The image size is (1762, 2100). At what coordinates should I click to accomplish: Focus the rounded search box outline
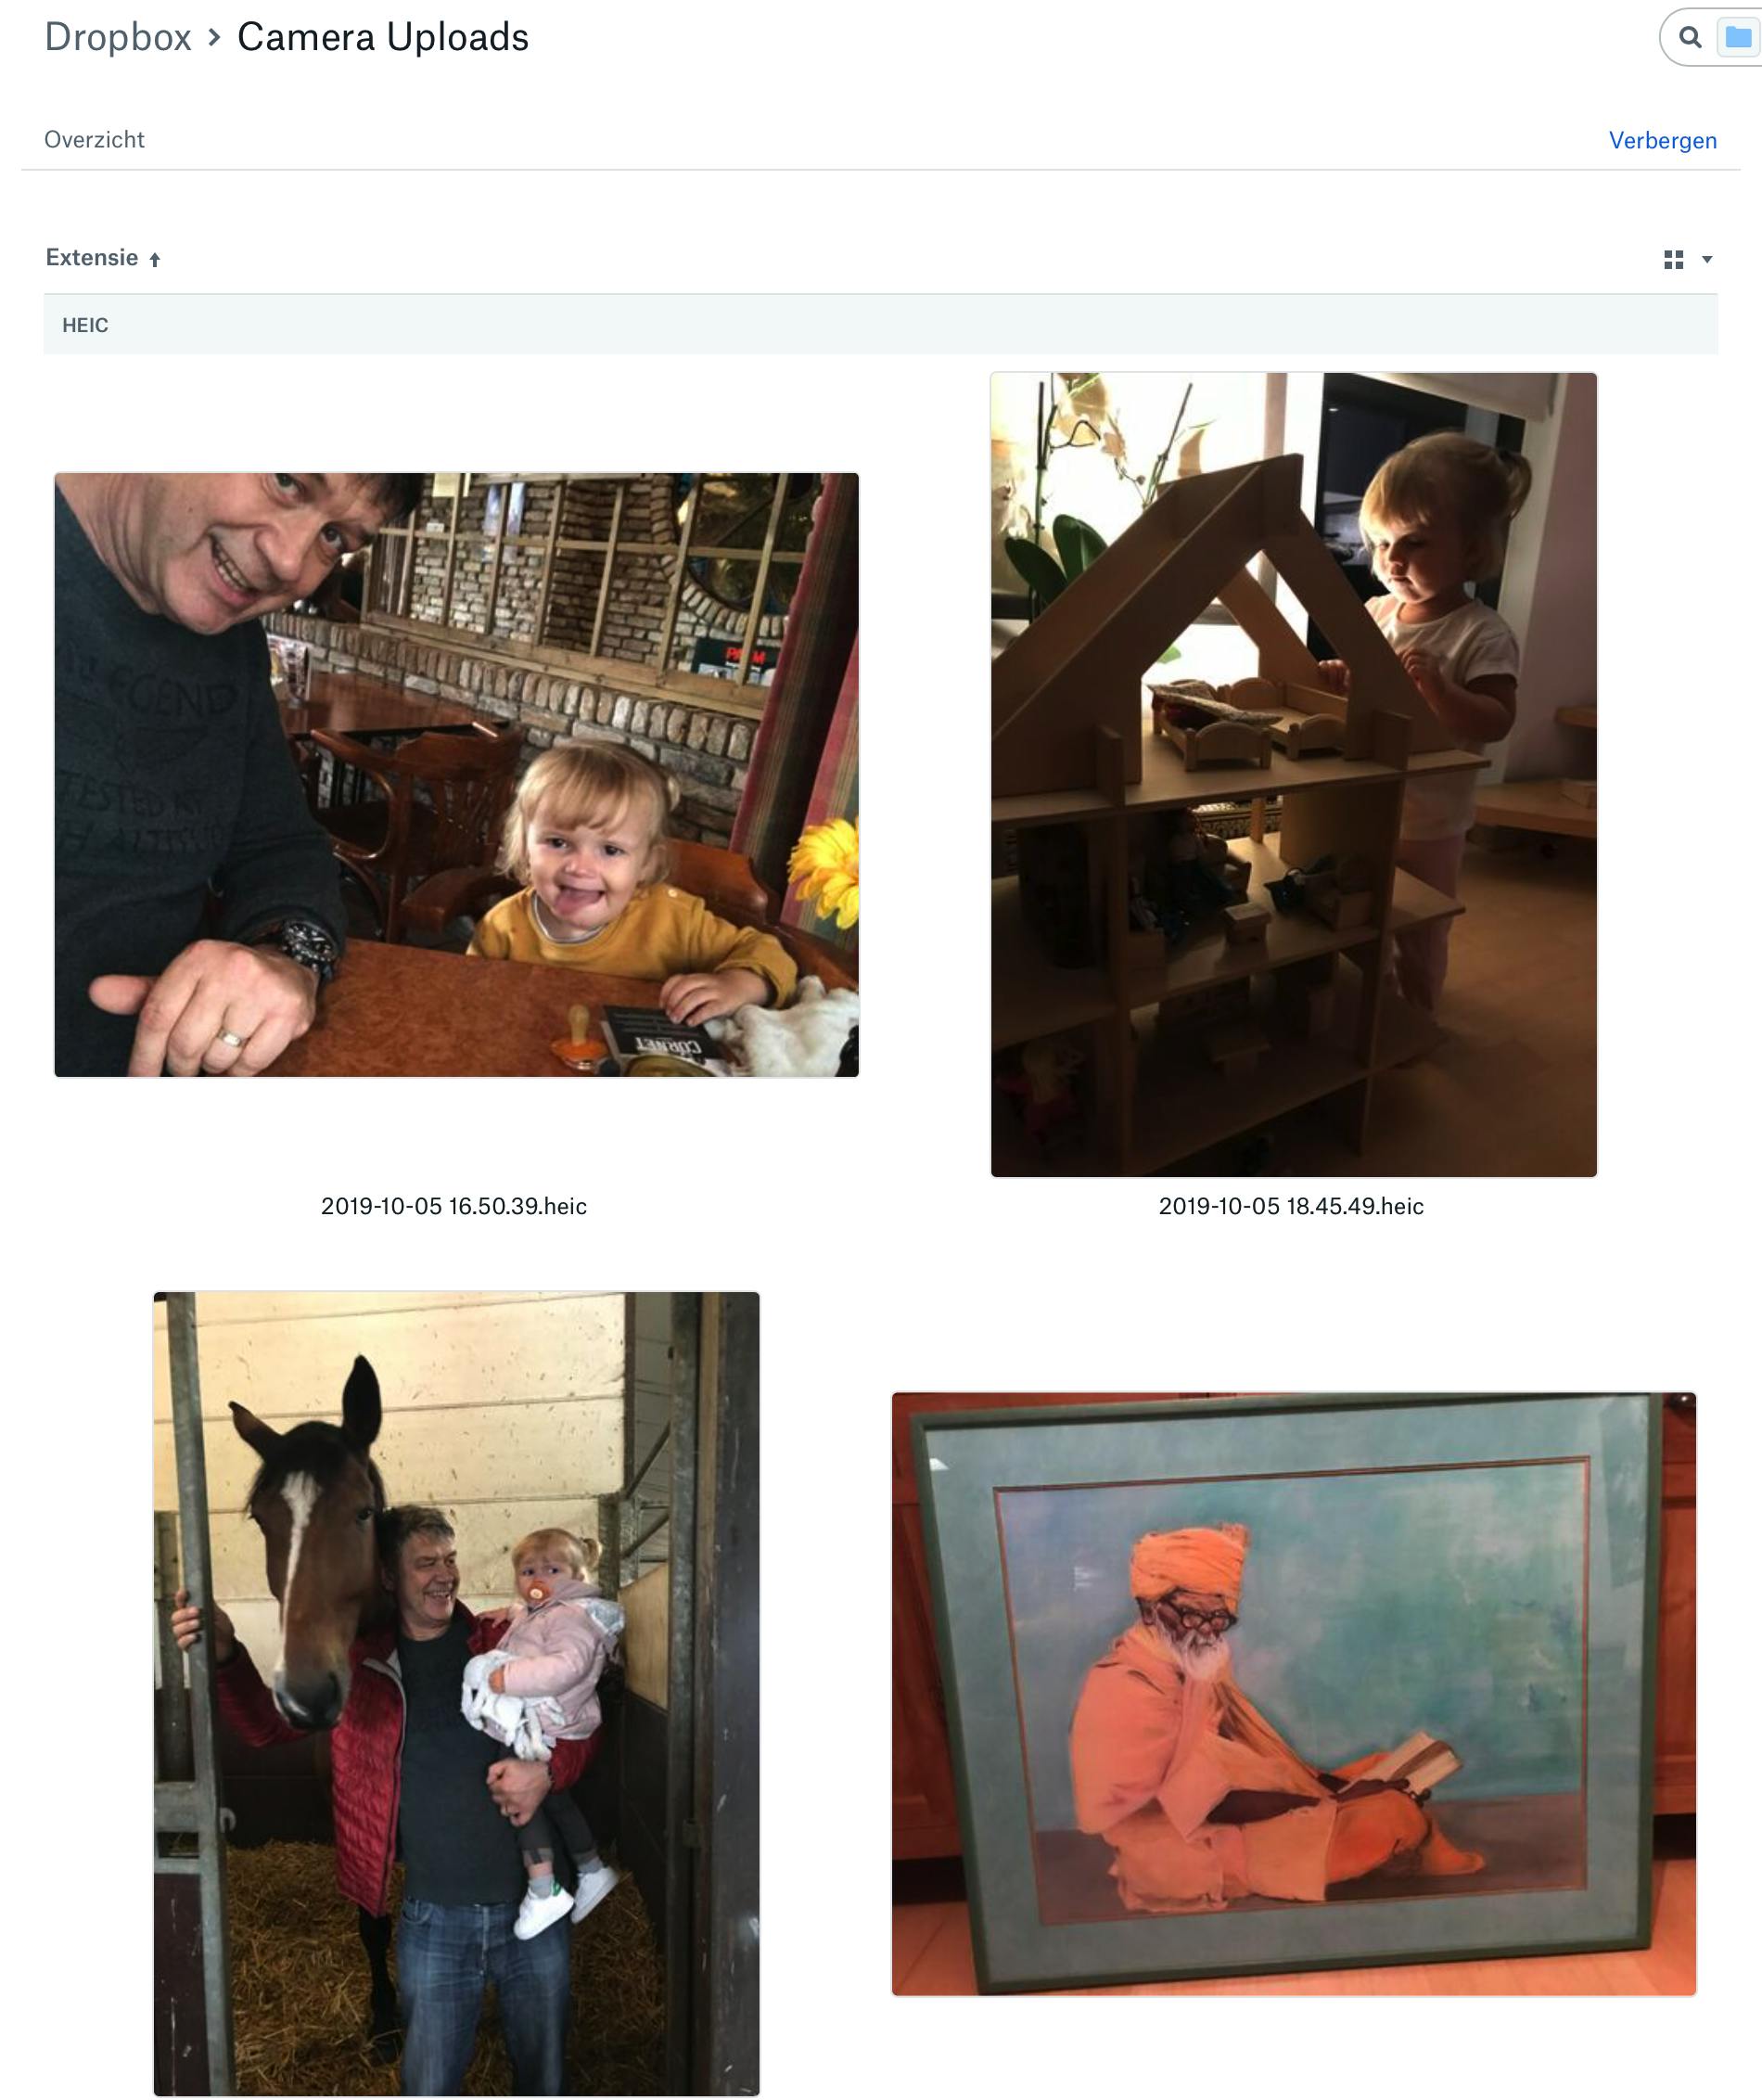pos(1710,37)
